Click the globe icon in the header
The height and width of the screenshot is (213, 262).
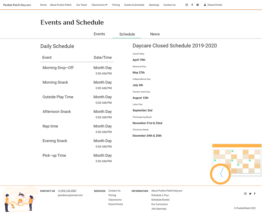pyautogui.click(x=198, y=5)
